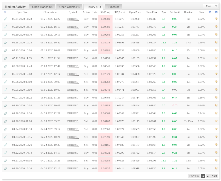The width and height of the screenshot is (221, 181).
Task: Click the Previous page button
Action: (194, 176)
